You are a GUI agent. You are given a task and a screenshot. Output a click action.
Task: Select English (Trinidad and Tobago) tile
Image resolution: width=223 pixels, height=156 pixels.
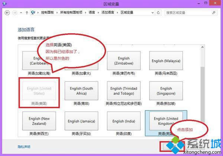coord(124,91)
